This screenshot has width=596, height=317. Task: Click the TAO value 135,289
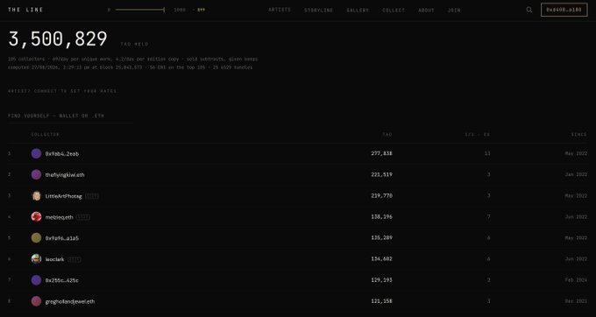pos(381,237)
